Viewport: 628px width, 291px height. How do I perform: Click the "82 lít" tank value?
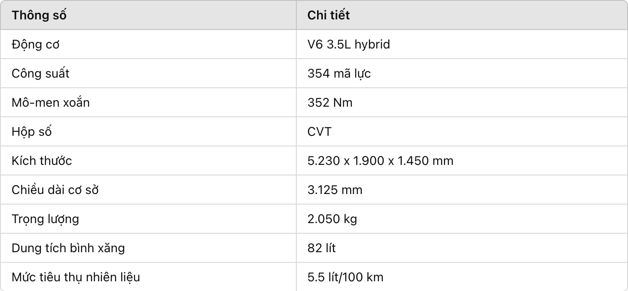[x=321, y=248]
